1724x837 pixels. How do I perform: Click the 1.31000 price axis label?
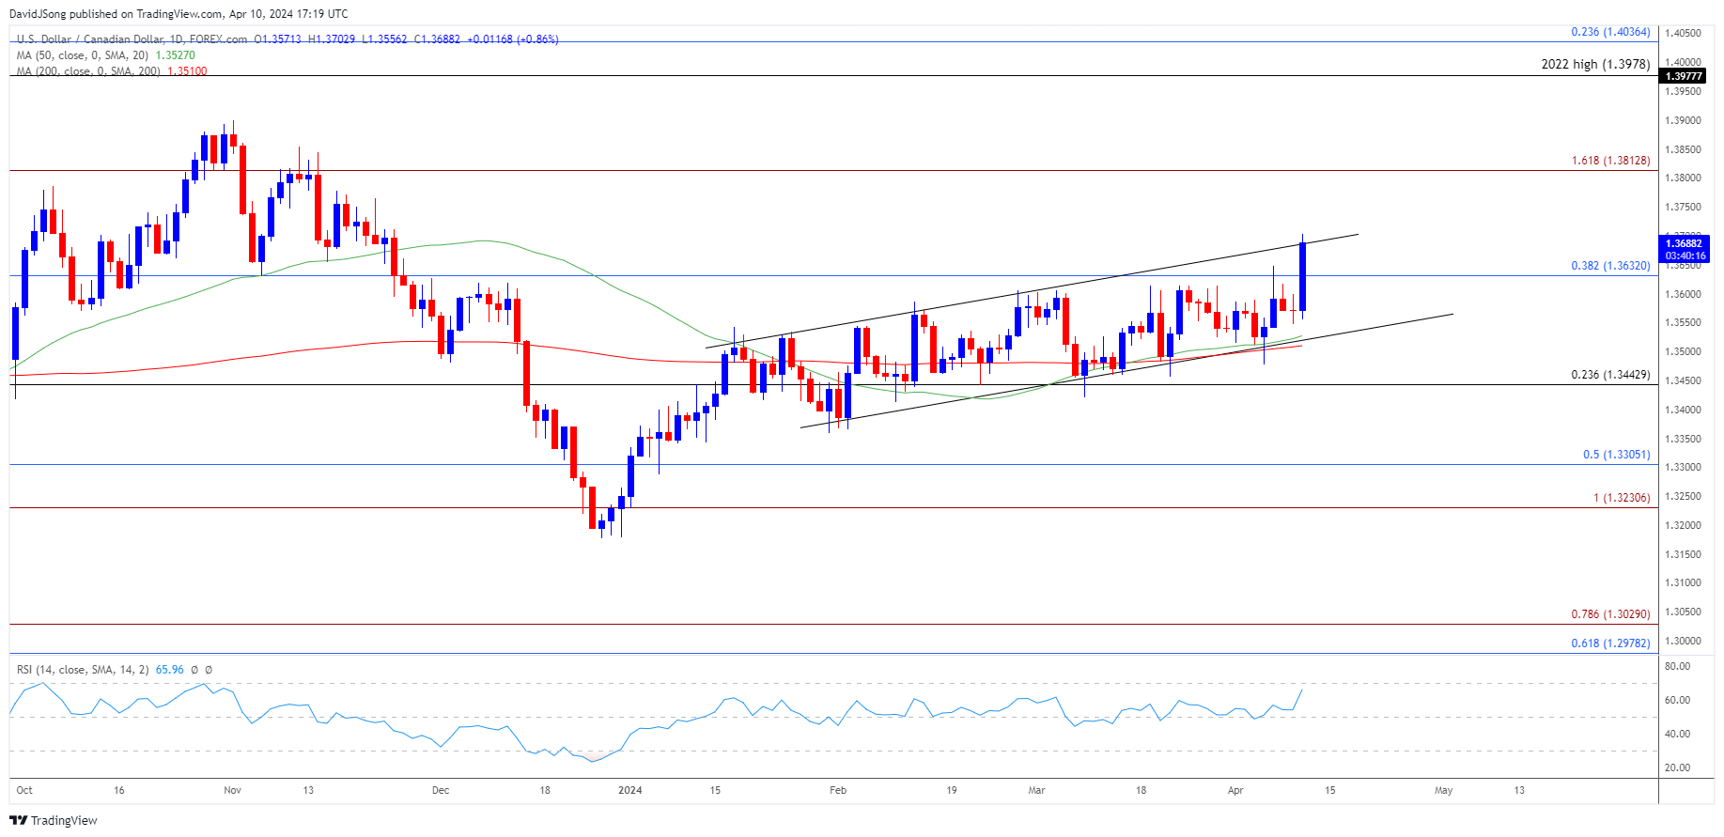[1683, 582]
